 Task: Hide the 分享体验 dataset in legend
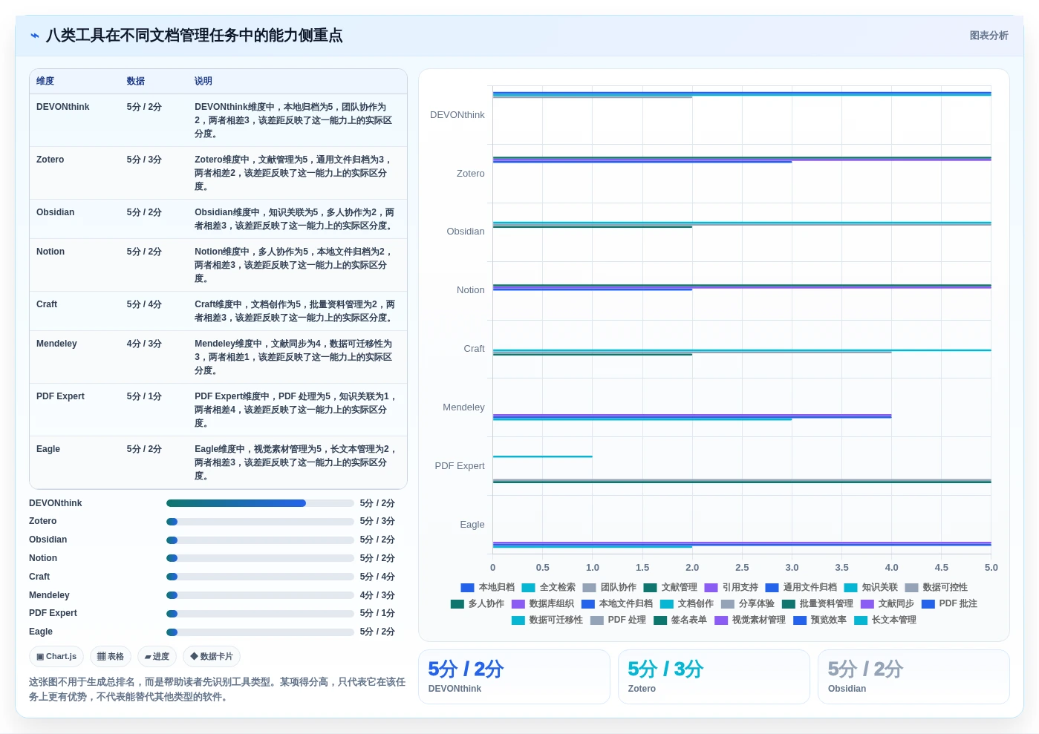748,604
